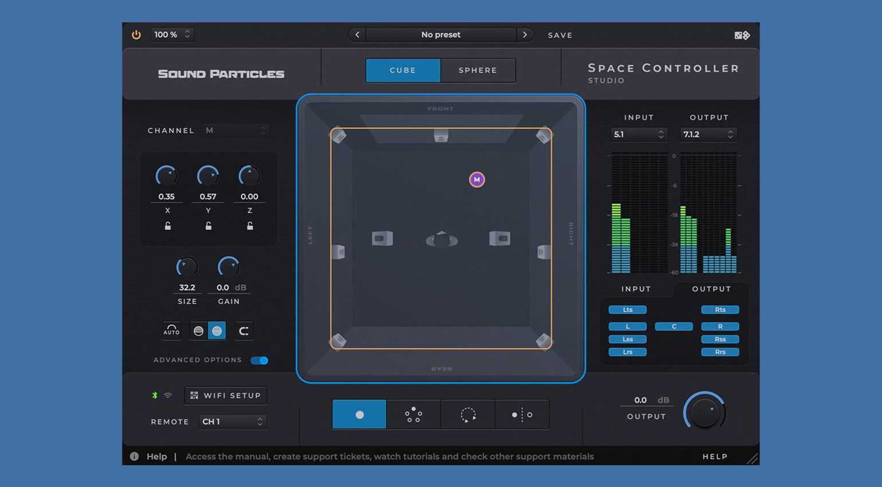Viewport: 882px width, 487px height.
Task: Click the WiFi Setup button
Action: pyautogui.click(x=226, y=395)
